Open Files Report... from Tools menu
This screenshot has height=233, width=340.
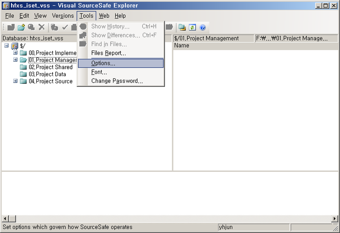coord(108,53)
